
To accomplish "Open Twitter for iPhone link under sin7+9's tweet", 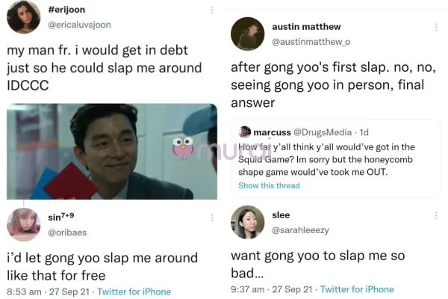I will [134, 292].
